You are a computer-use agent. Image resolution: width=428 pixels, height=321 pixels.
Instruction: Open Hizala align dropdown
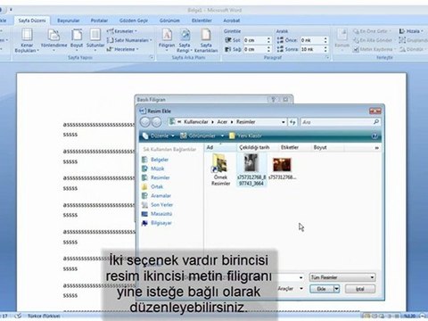411,31
